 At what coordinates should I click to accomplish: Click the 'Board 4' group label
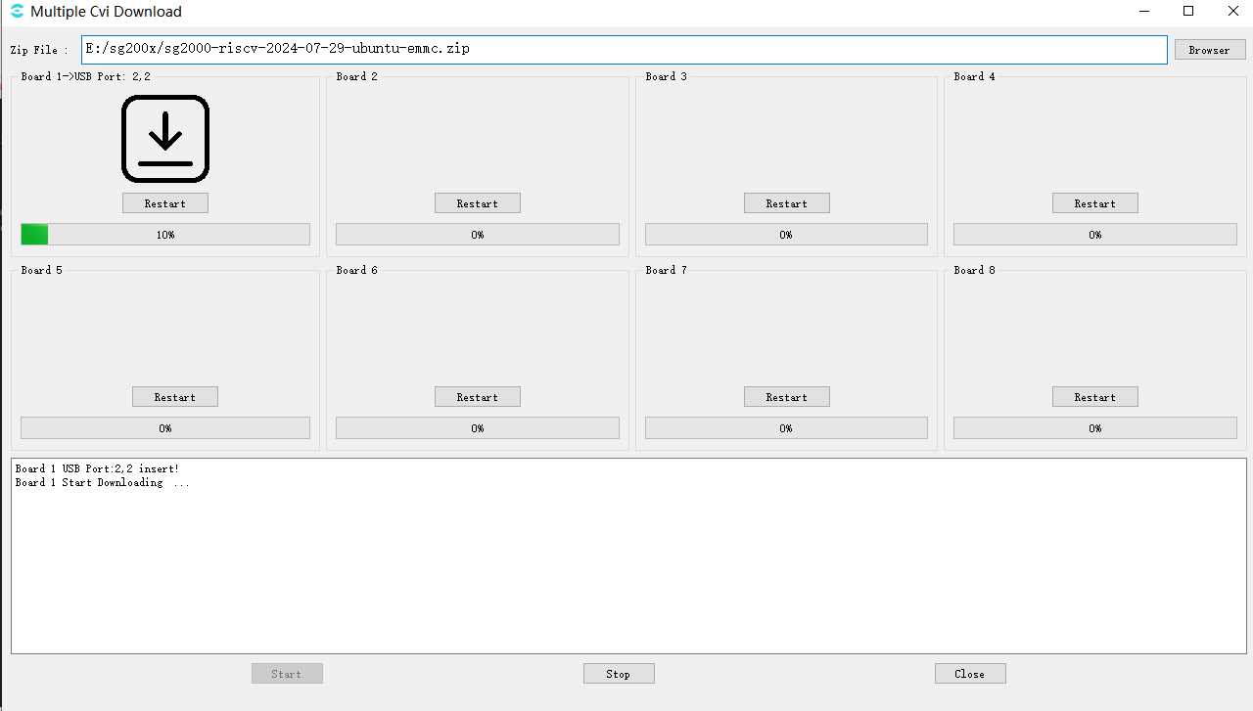[975, 76]
